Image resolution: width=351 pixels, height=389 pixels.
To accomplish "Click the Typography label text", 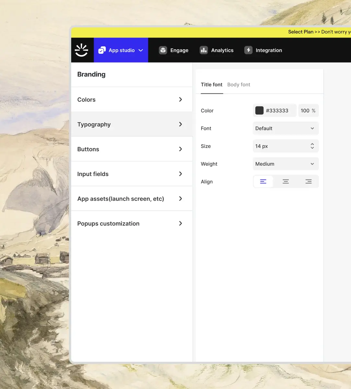I will click(94, 124).
